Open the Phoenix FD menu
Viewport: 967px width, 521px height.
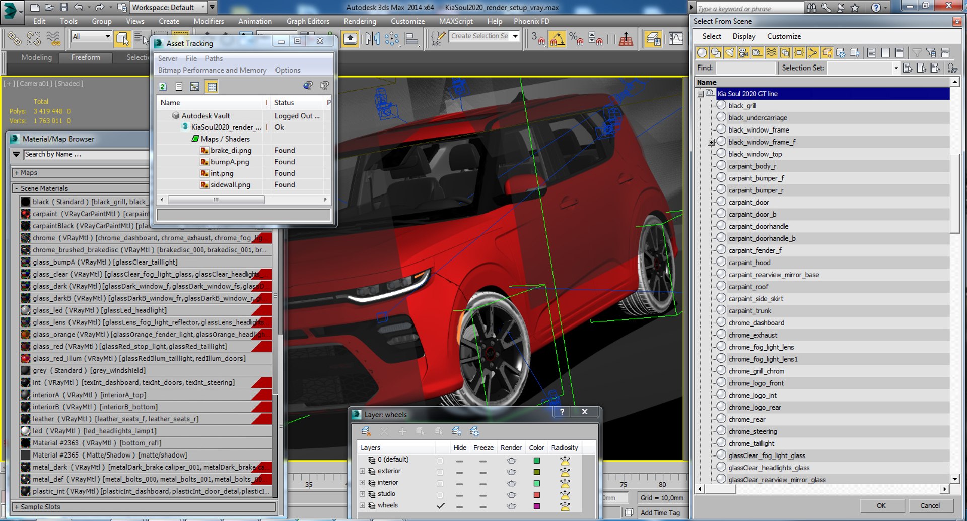point(531,21)
